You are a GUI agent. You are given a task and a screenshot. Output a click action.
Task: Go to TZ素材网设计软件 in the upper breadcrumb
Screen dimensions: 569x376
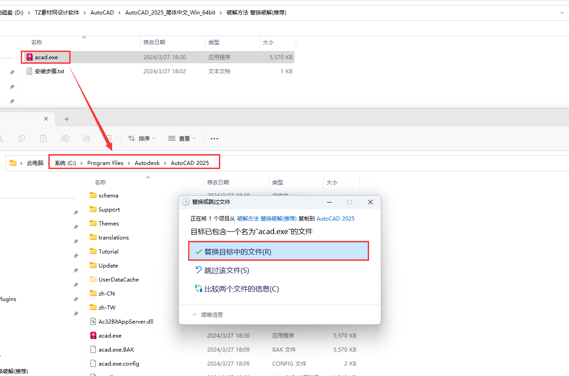point(57,13)
